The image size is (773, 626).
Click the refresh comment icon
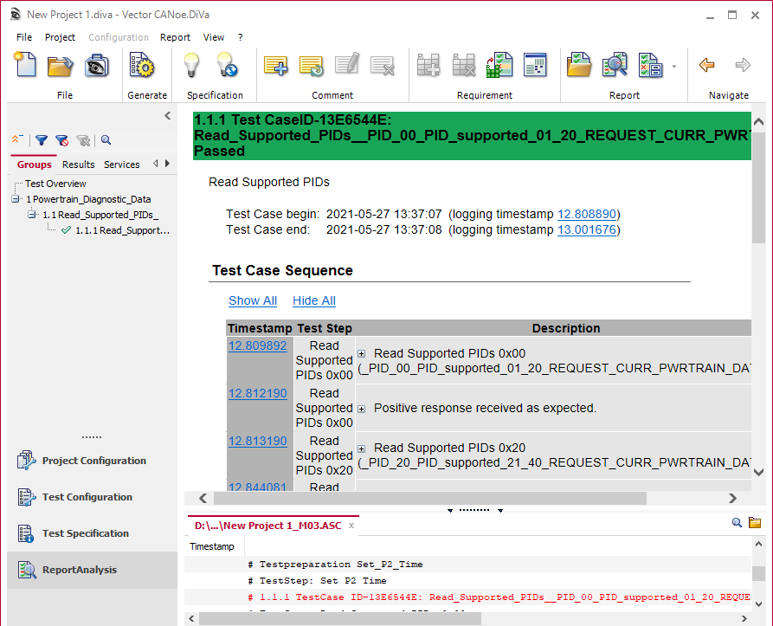point(311,65)
